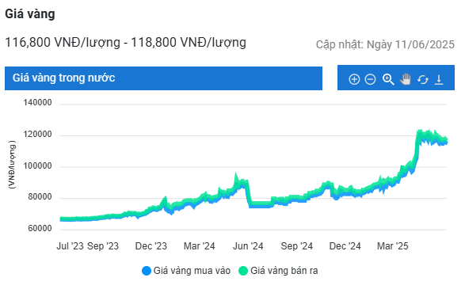Download the chart via download icon

click(x=439, y=79)
